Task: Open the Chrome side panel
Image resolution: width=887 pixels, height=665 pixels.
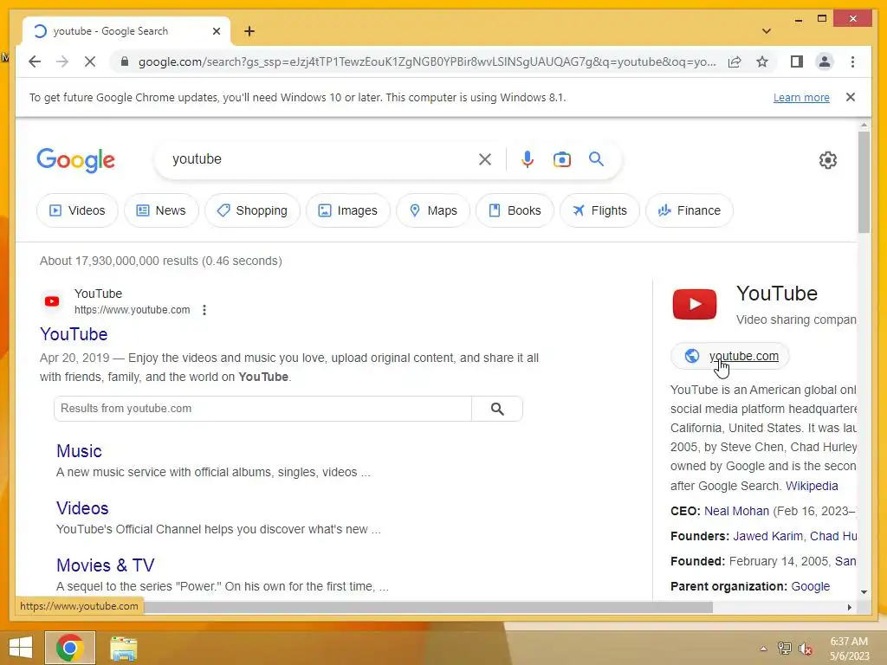Action: pos(797,61)
